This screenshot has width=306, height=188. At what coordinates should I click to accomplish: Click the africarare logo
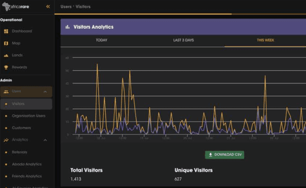pos(16,7)
